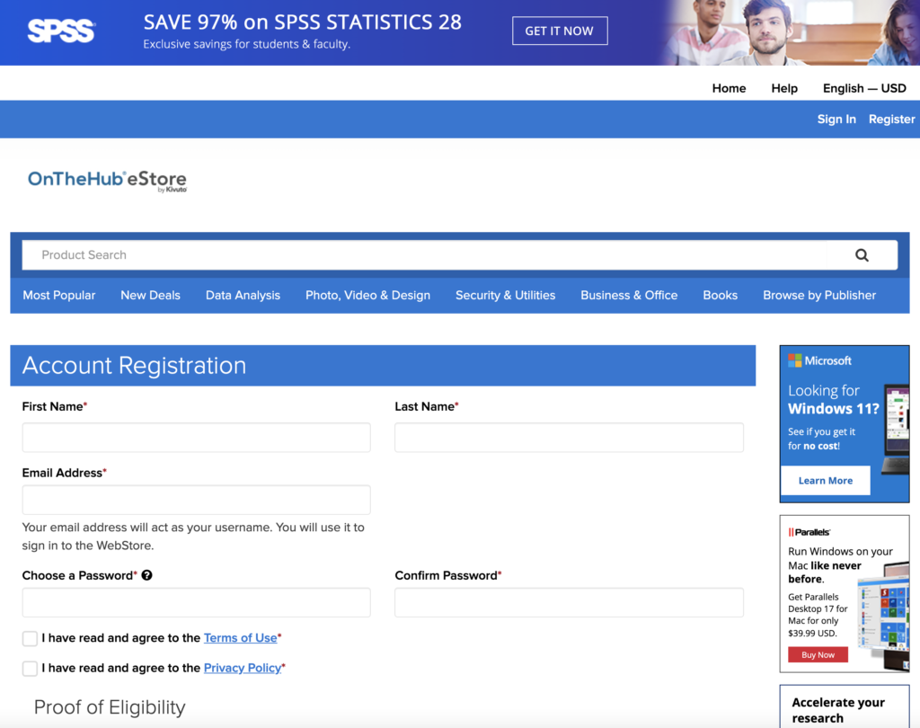Click the 'Proof of Eligibility' heading
This screenshot has width=920, height=728.
110,706
